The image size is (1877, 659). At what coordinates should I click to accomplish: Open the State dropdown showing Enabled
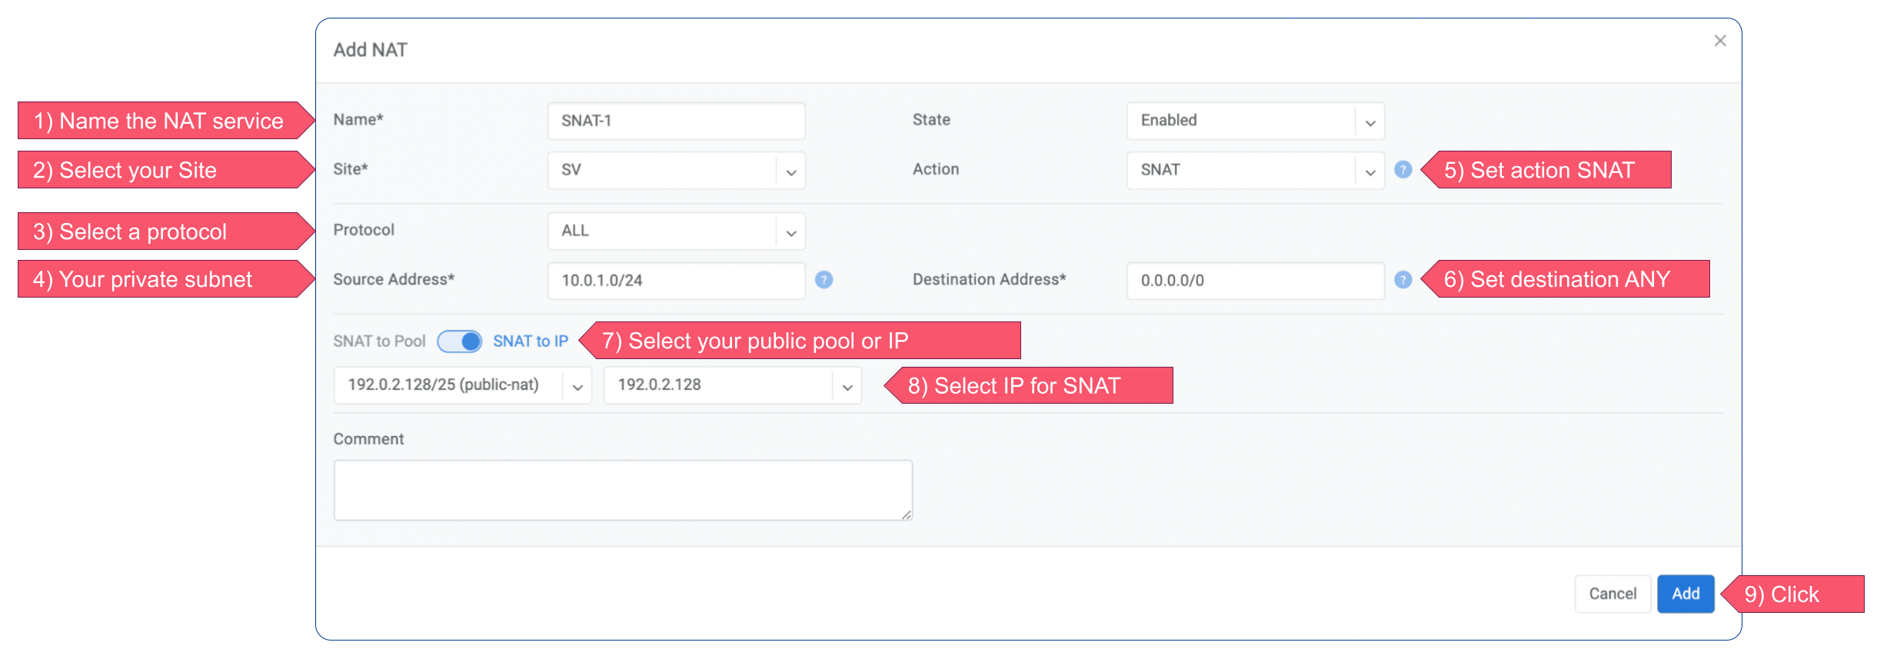pyautogui.click(x=1255, y=121)
